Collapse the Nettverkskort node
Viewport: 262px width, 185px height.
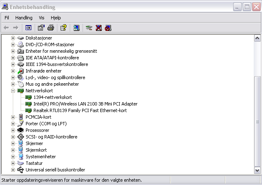[x=13, y=91]
